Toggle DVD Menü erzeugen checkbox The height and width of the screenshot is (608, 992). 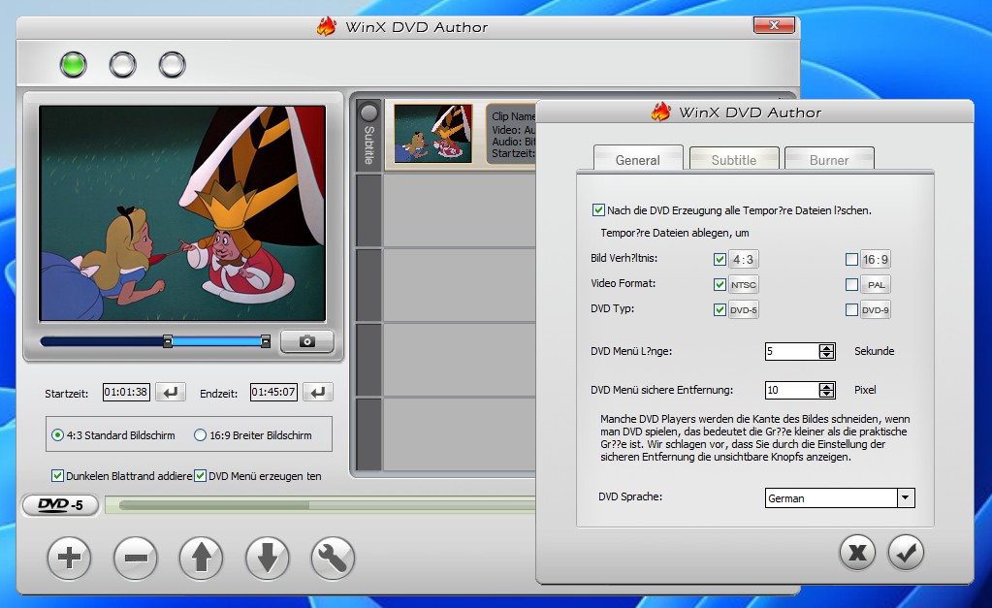coord(200,476)
